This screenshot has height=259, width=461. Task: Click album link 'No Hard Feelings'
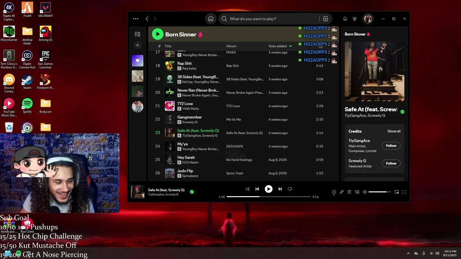(x=239, y=160)
